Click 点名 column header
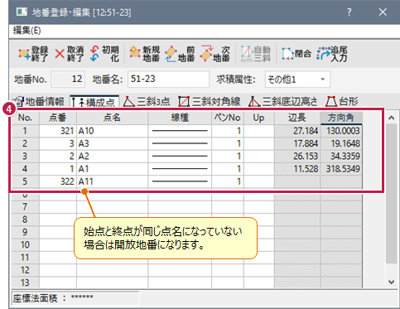The height and width of the screenshot is (309, 400). pos(112,118)
